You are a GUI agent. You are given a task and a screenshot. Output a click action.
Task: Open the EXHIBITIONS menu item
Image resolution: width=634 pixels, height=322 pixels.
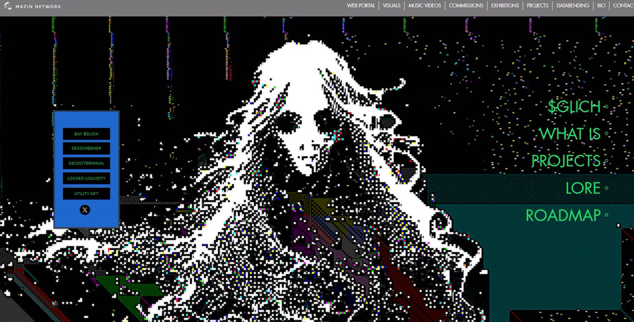pyautogui.click(x=505, y=6)
